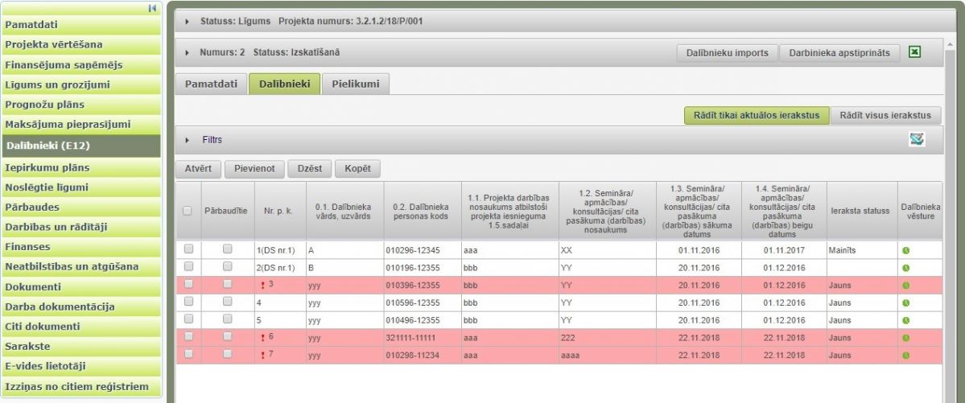
Task: Open participant history icon for row A
Action: (x=907, y=250)
